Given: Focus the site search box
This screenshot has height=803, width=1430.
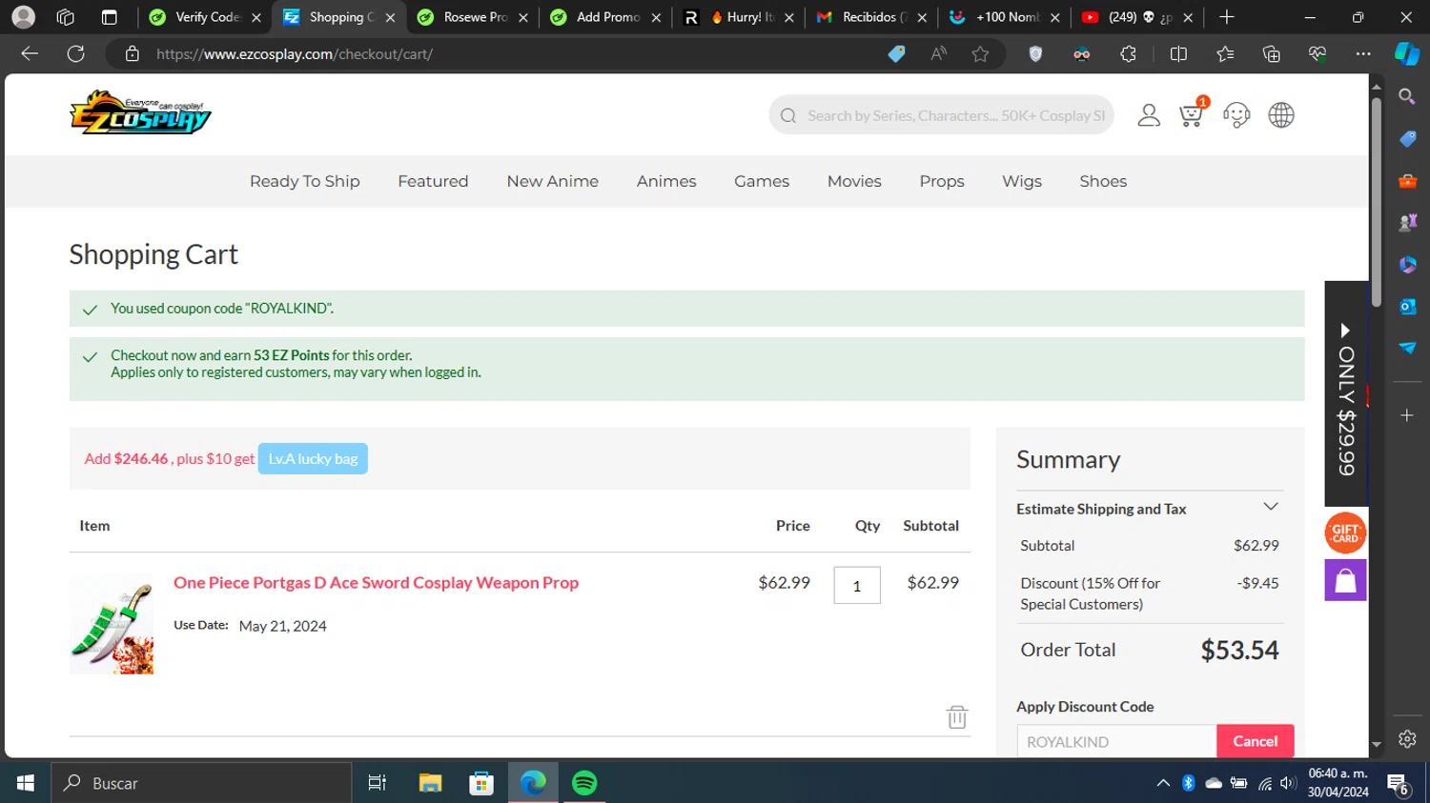Looking at the screenshot, I should [941, 115].
